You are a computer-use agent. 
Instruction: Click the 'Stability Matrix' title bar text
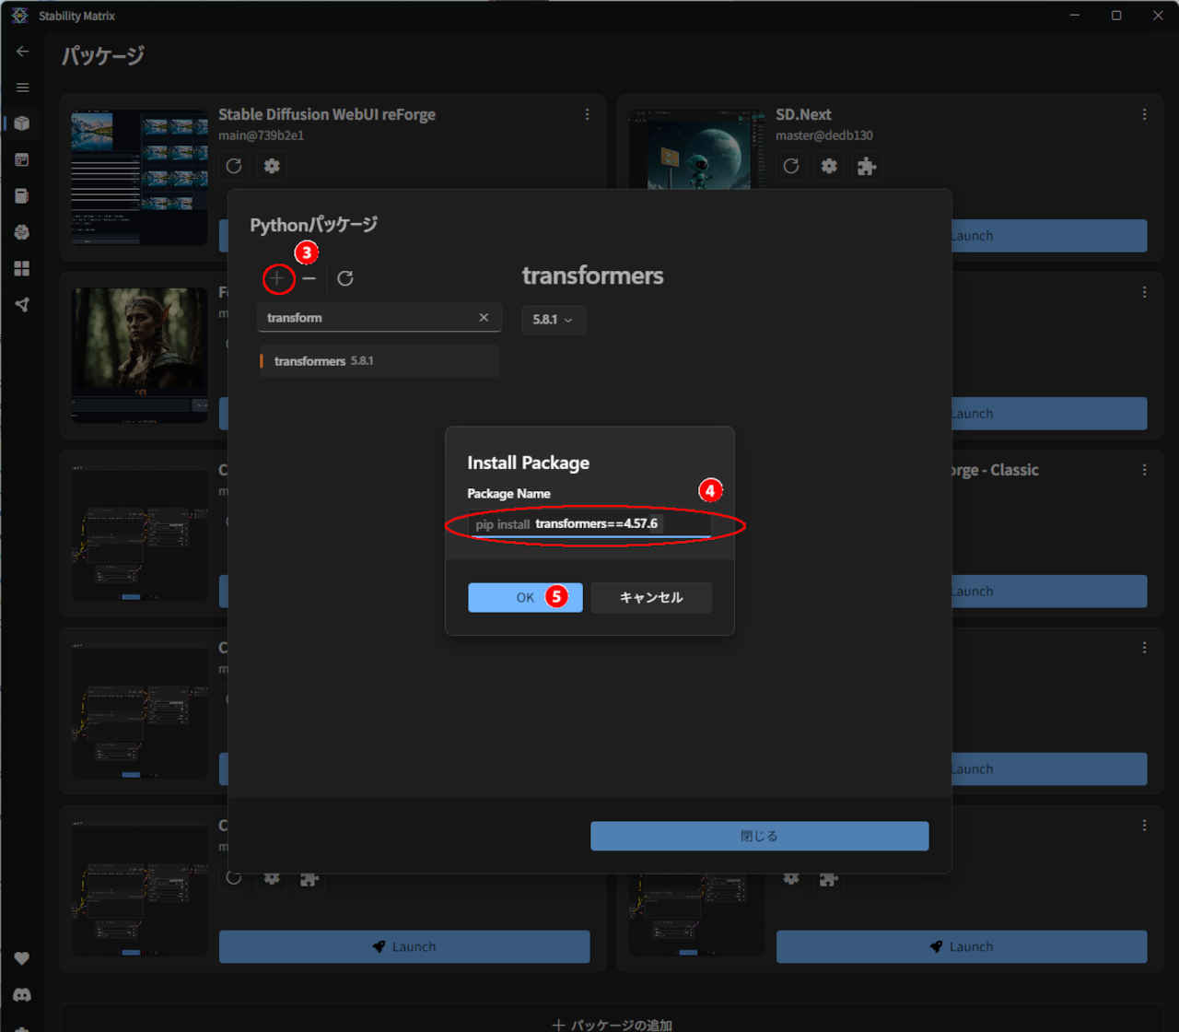click(x=76, y=16)
